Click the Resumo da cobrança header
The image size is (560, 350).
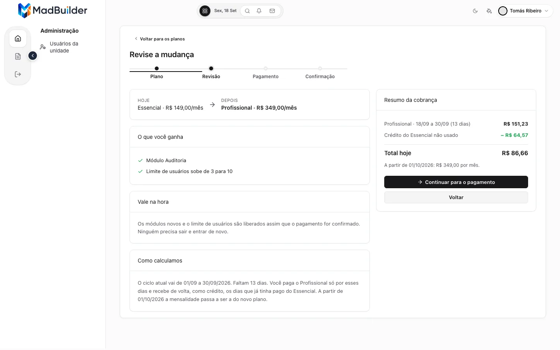pos(411,100)
